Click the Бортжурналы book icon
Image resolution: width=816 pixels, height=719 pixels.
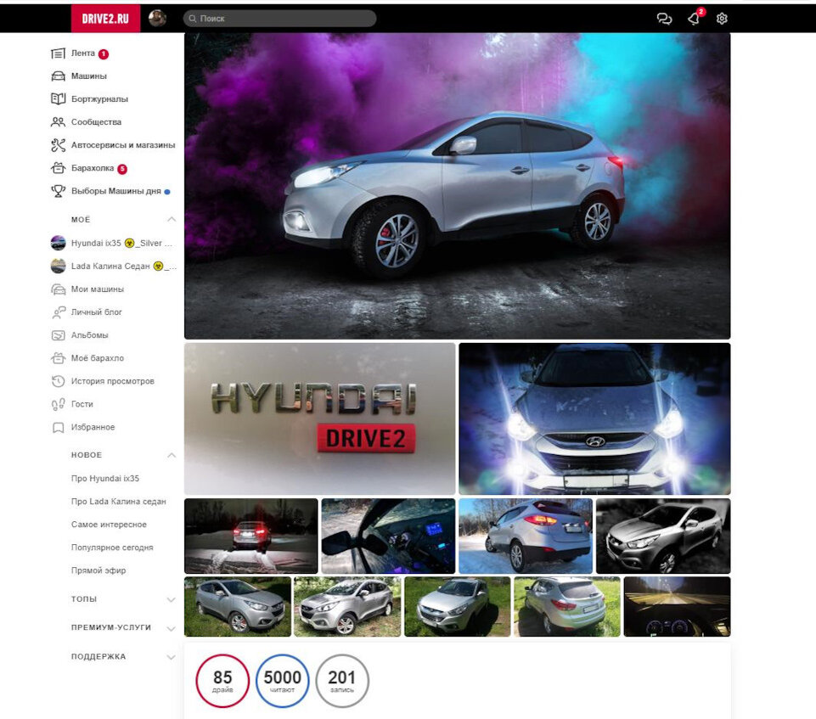[x=58, y=98]
